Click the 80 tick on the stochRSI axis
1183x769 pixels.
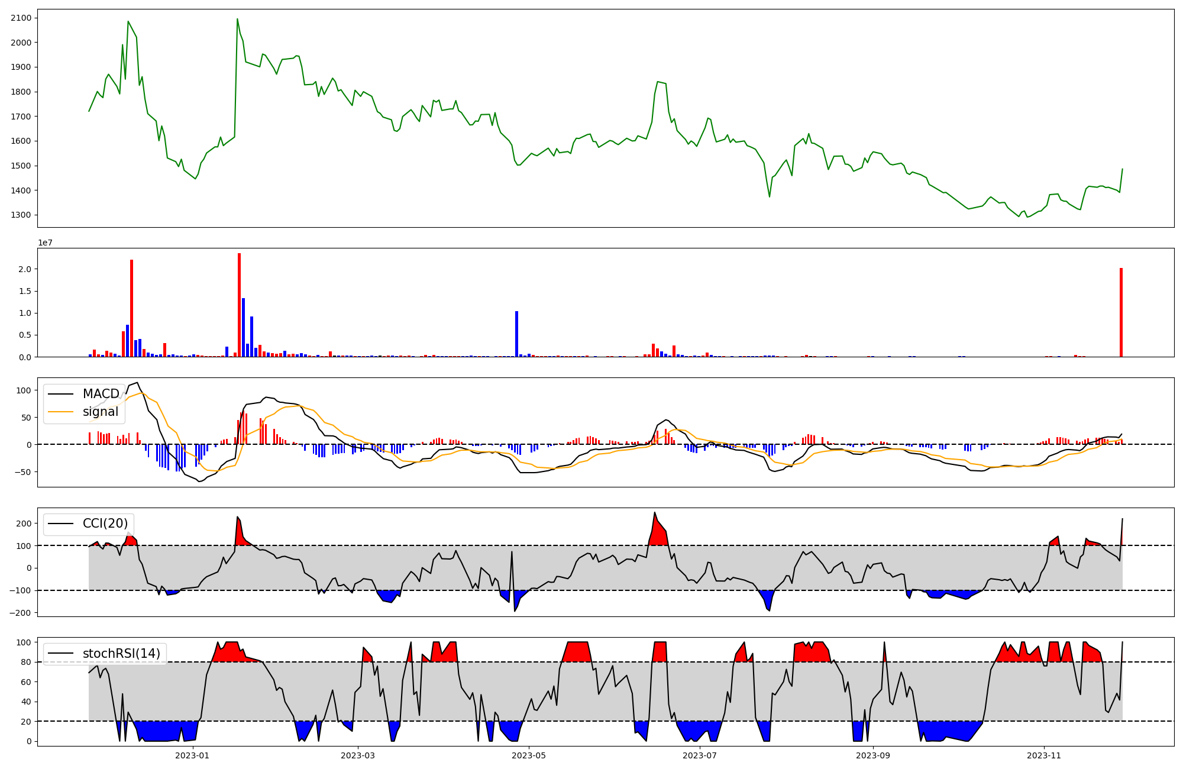pos(26,662)
